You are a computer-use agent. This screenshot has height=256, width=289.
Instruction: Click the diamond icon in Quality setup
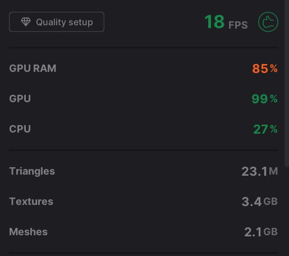[x=26, y=22]
